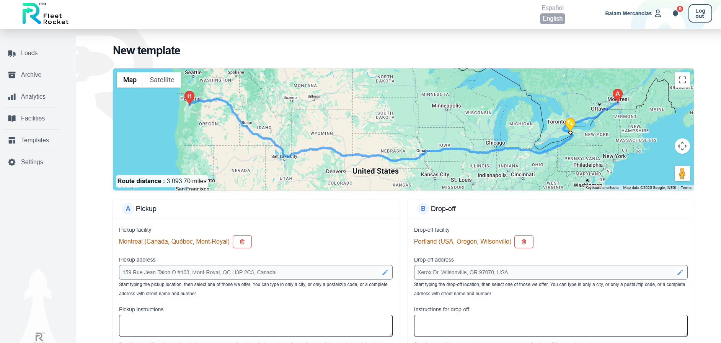Click the Archive box icon
The height and width of the screenshot is (343, 721).
click(x=12, y=75)
